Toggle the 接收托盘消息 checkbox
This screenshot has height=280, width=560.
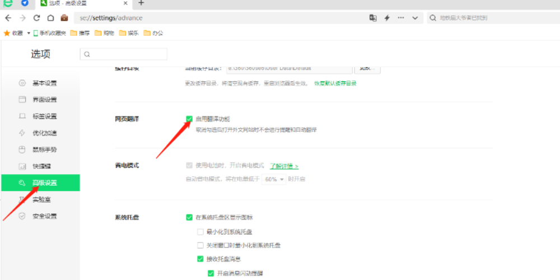click(x=200, y=259)
